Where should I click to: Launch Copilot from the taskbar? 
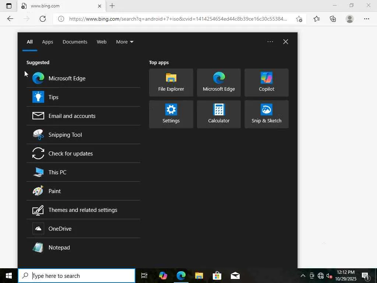coord(163,276)
